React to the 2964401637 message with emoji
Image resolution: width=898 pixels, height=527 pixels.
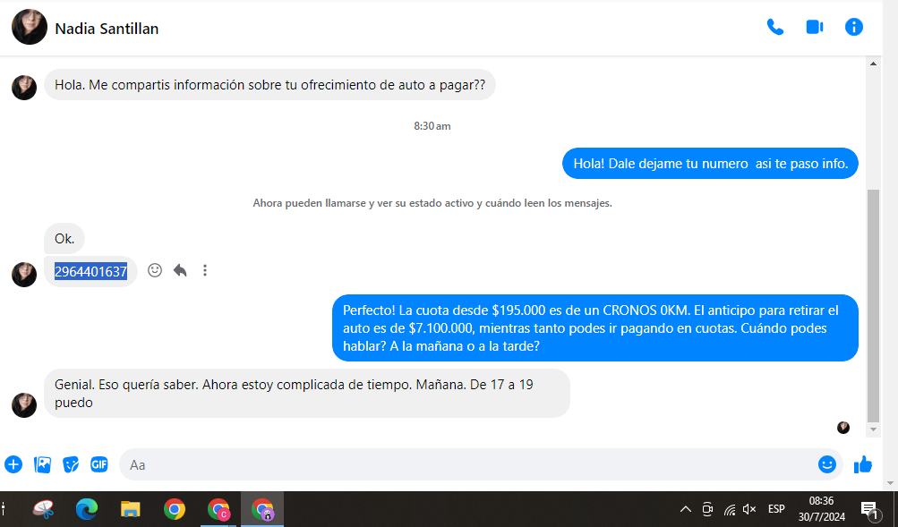click(155, 270)
